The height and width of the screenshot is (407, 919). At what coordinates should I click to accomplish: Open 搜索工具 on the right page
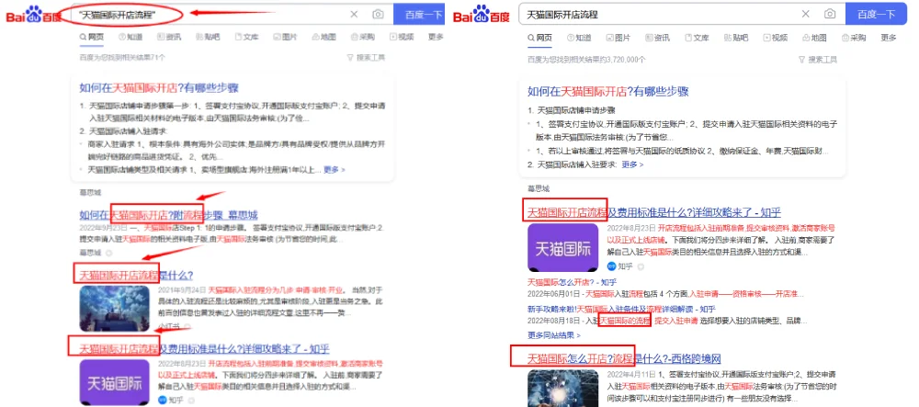point(818,60)
